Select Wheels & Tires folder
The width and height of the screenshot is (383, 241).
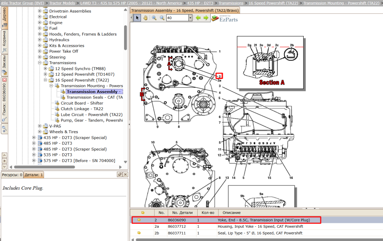click(x=64, y=131)
